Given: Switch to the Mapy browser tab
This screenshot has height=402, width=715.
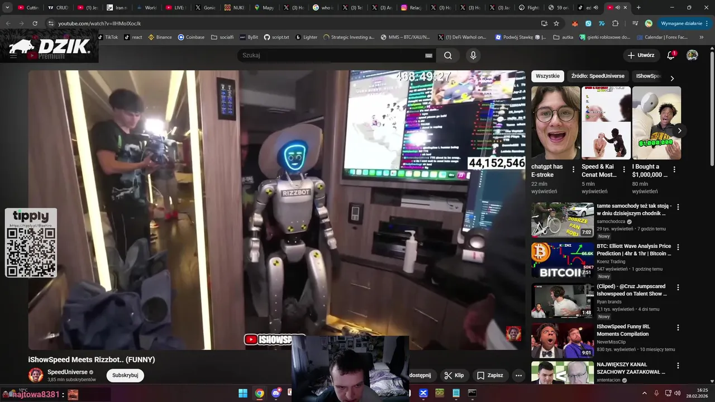Looking at the screenshot, I should coord(264,7).
